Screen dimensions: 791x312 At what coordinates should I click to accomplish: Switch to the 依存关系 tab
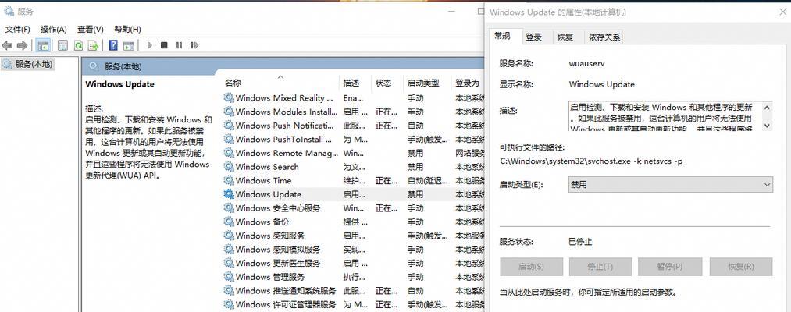604,37
